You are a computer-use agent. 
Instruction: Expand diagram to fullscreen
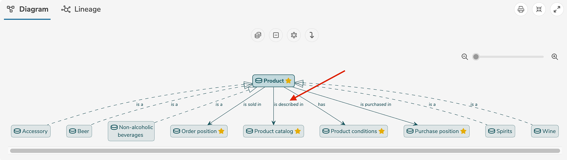click(x=557, y=9)
